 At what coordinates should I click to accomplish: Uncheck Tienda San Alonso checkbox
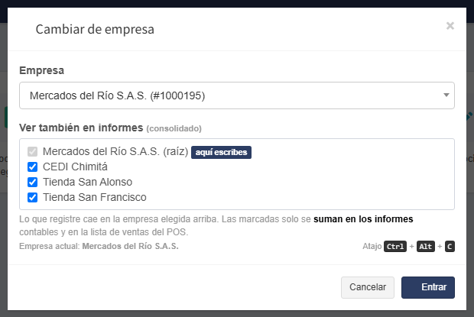32,182
